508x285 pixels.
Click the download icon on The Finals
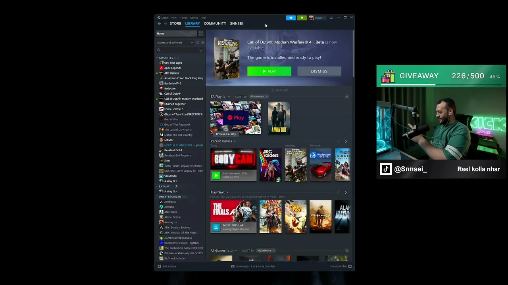(216, 227)
